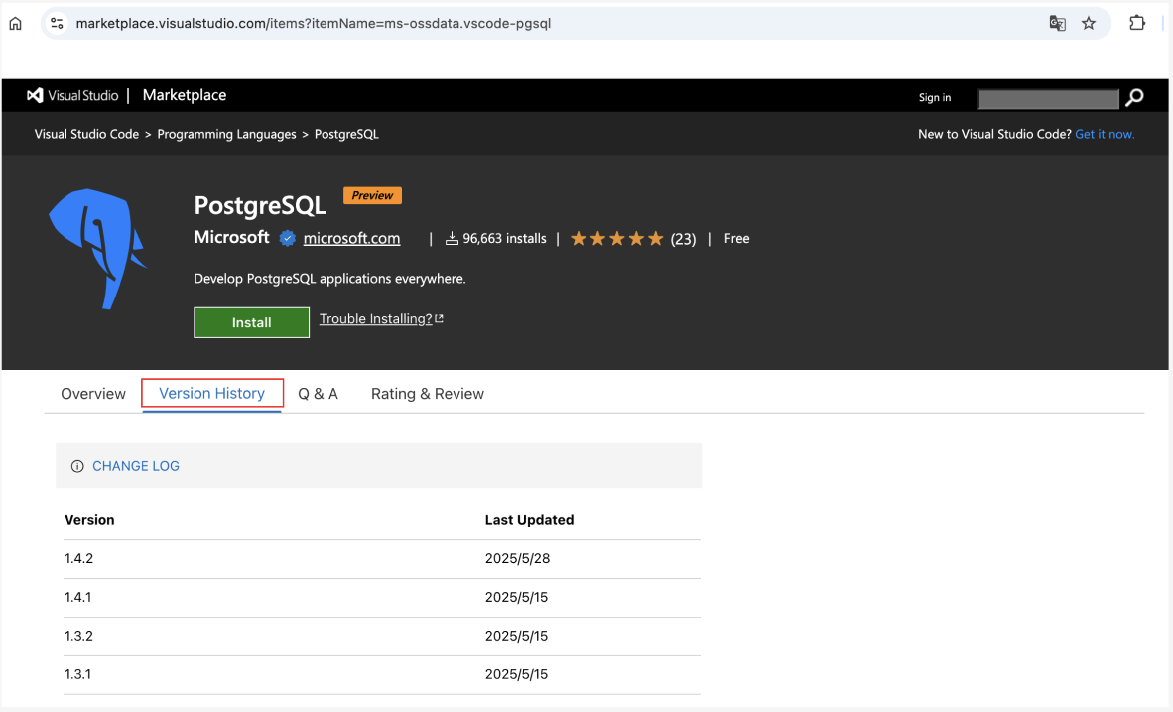Click the Get it now link

tap(1105, 134)
